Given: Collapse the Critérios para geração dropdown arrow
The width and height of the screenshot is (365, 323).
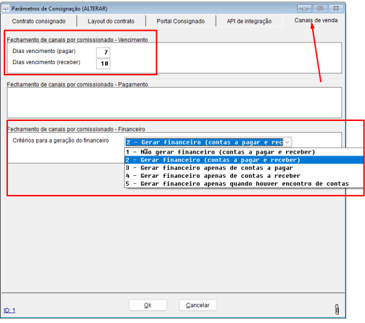Looking at the screenshot, I should tap(287, 142).
